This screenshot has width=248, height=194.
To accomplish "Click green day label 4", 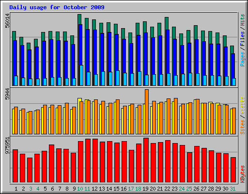I will click(x=38, y=189).
